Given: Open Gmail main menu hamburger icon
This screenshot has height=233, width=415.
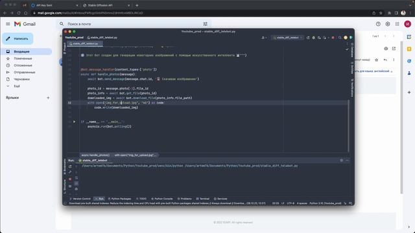Looking at the screenshot, I should (8, 24).
